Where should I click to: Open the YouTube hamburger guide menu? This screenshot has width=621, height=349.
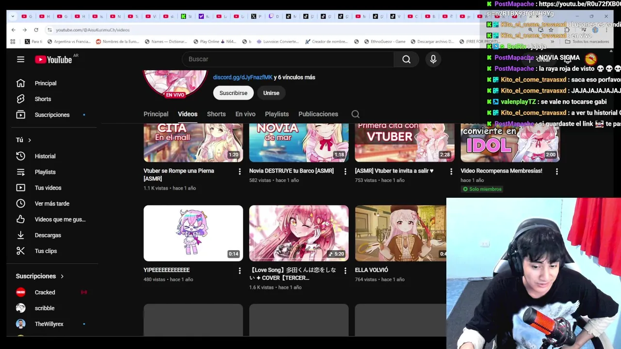[20, 59]
